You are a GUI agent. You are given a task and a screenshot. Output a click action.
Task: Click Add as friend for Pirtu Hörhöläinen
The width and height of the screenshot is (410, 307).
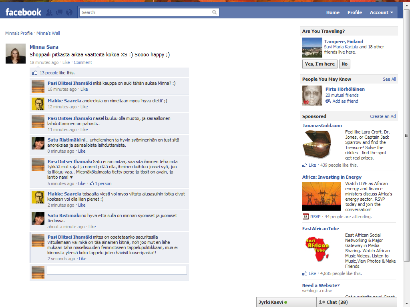click(345, 101)
